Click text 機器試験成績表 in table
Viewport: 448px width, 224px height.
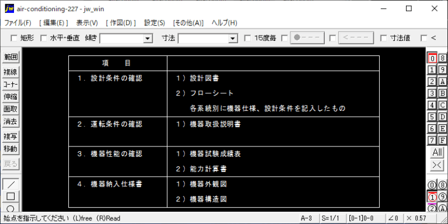click(x=215, y=154)
